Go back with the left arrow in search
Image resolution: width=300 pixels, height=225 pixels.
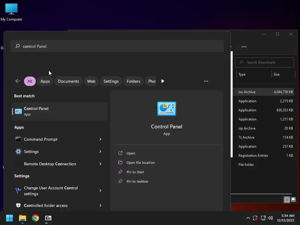coord(18,81)
